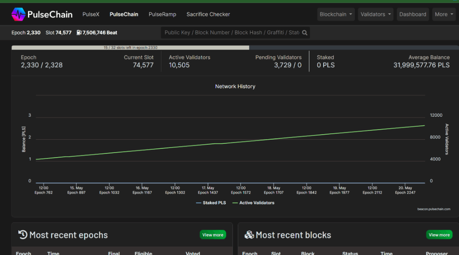The width and height of the screenshot is (459, 255).
Task: Open the Sacrifice Checker page
Action: (208, 14)
